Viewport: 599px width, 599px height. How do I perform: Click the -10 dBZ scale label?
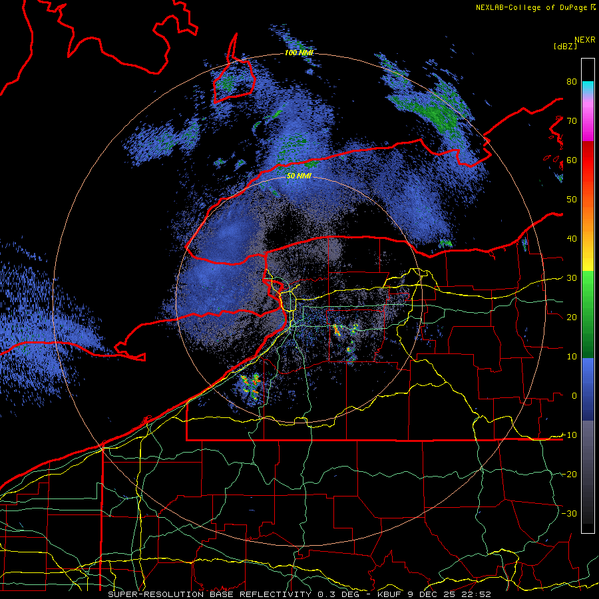569,435
